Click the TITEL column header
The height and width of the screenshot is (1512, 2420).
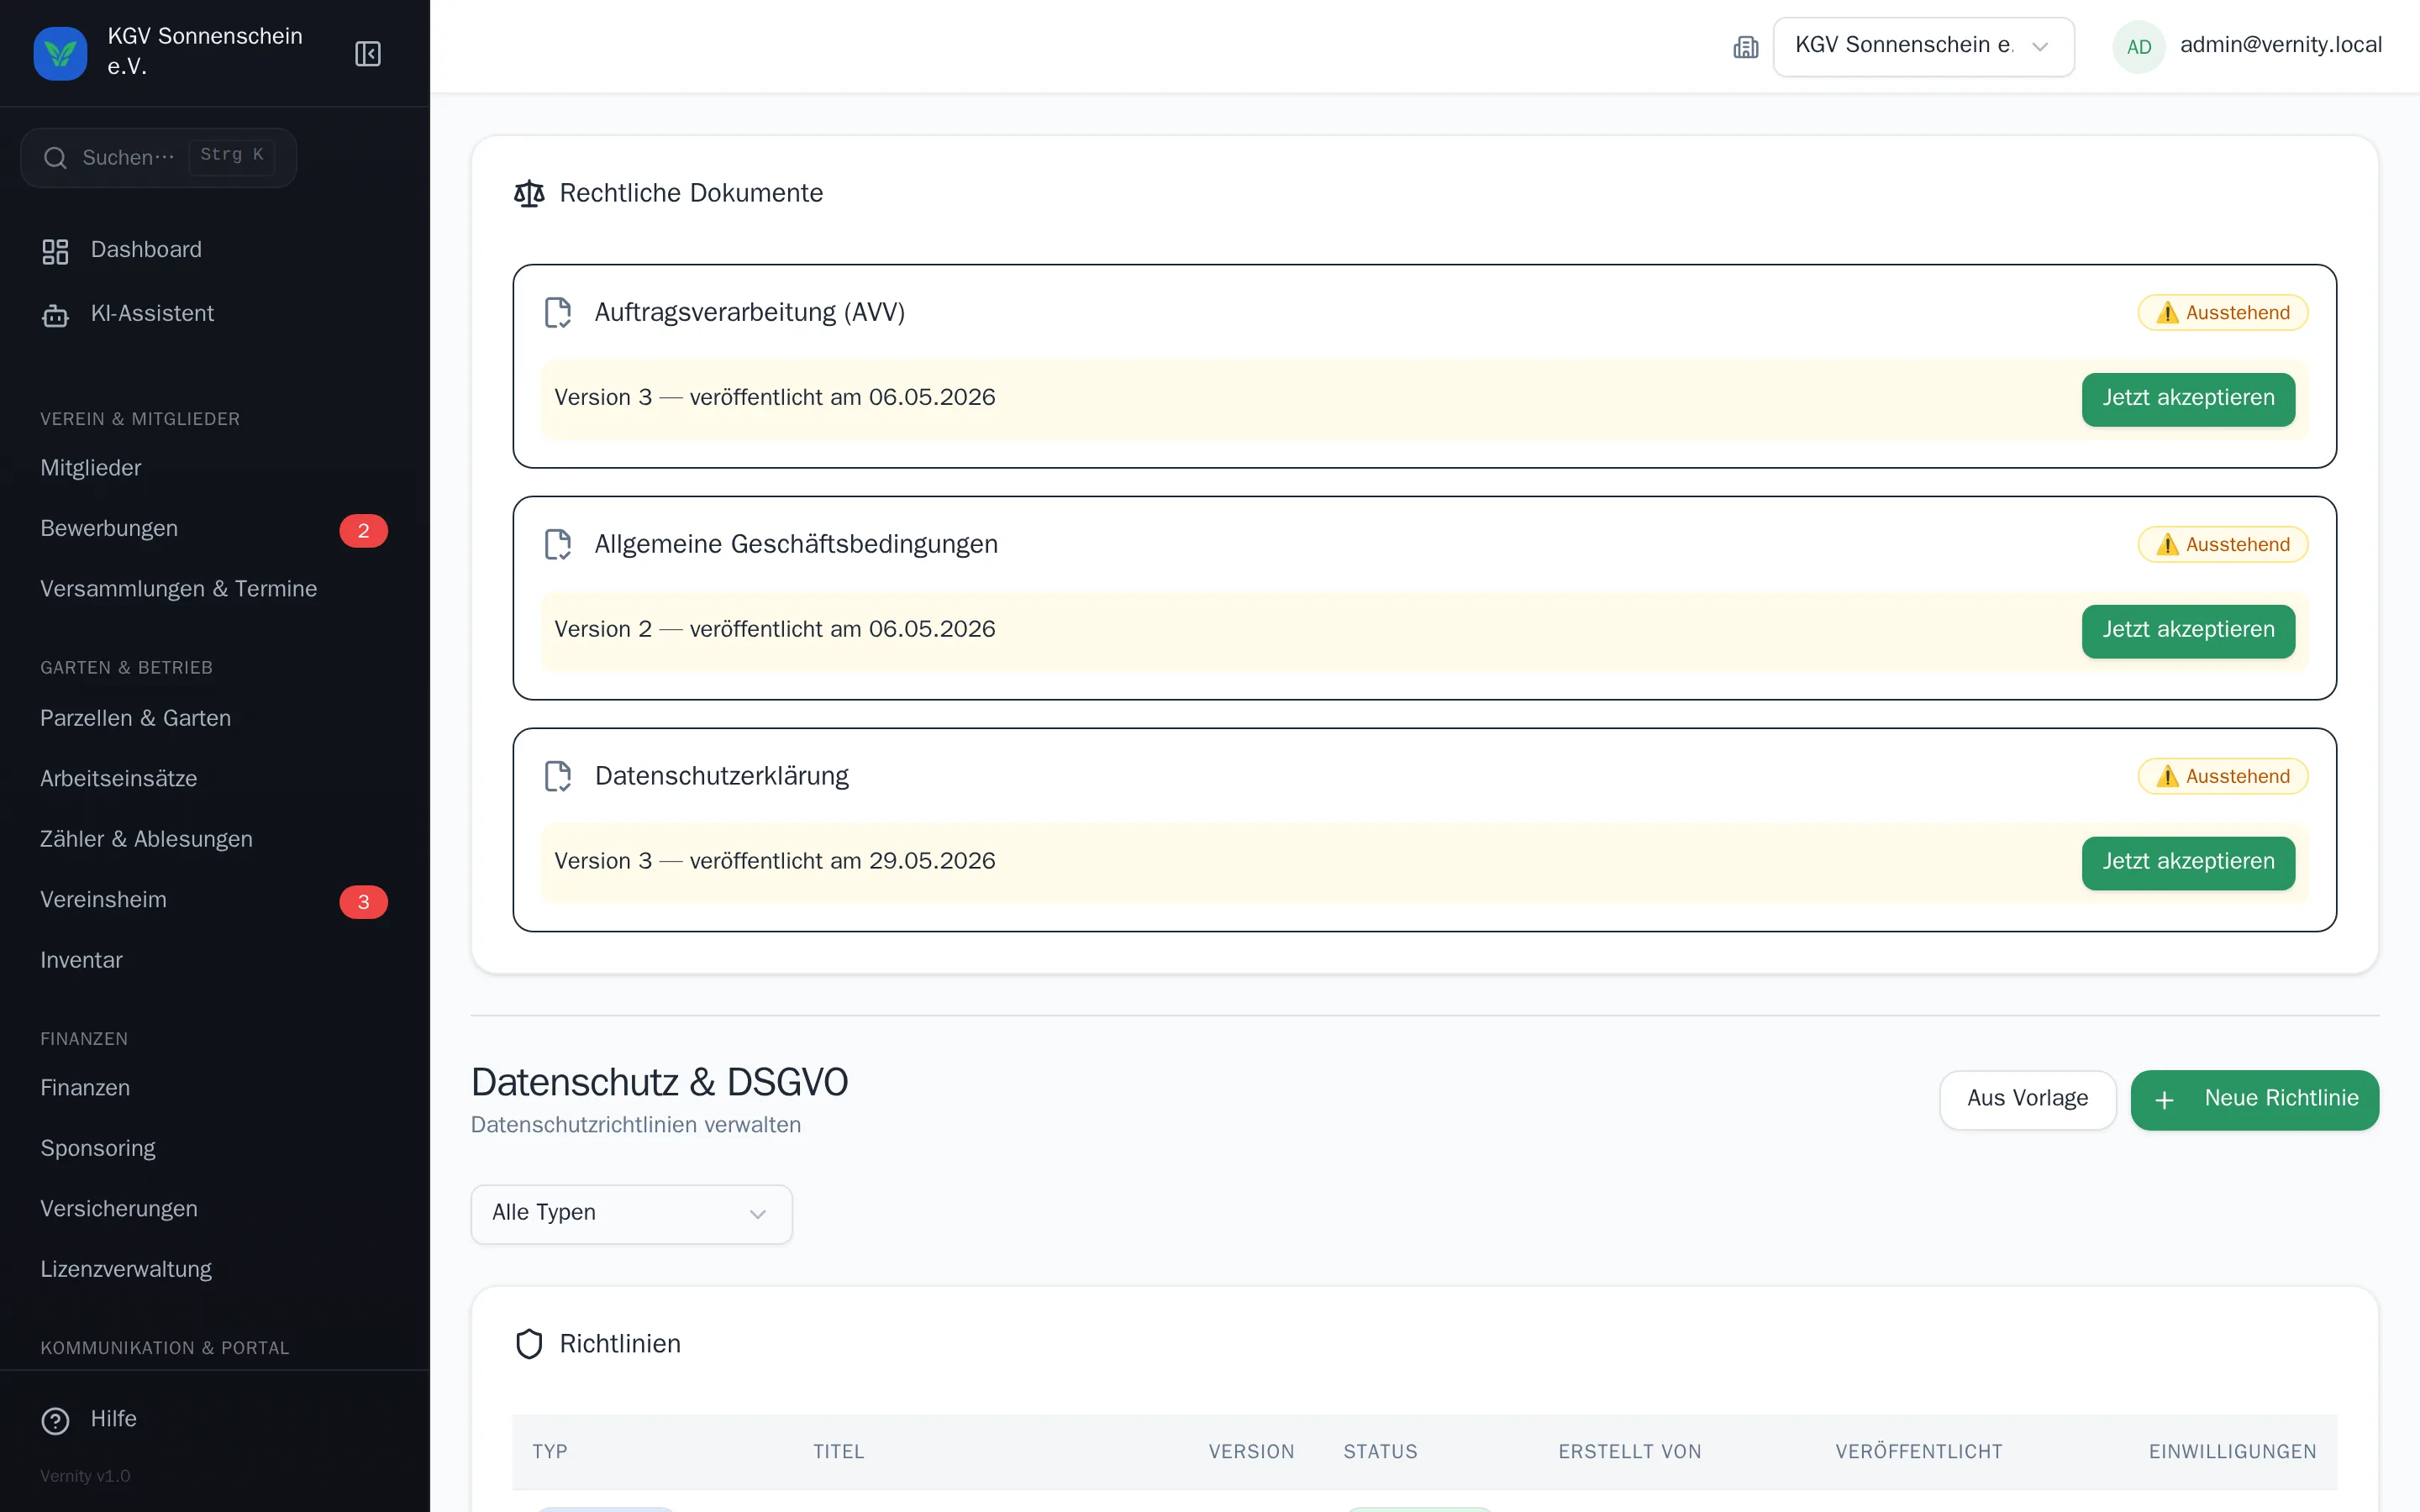click(x=838, y=1452)
